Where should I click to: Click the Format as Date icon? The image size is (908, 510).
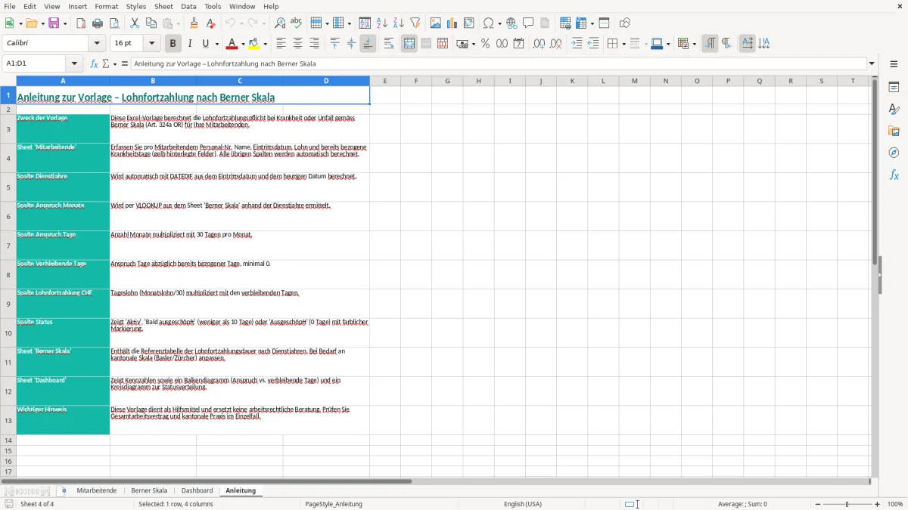click(518, 44)
